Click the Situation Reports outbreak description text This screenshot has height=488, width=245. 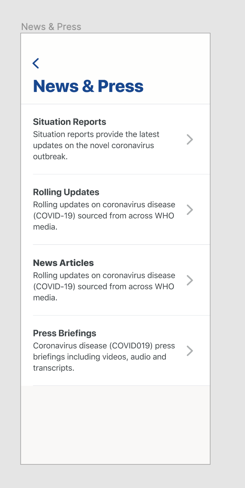point(96,145)
